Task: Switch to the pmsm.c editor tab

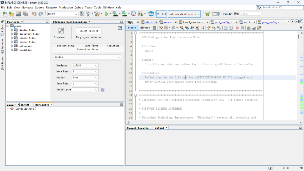Action: pos(167,22)
